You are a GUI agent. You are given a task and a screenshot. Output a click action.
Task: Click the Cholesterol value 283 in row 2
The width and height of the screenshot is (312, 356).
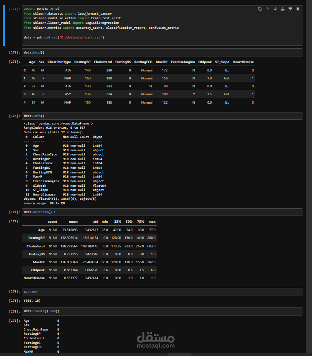(109, 86)
